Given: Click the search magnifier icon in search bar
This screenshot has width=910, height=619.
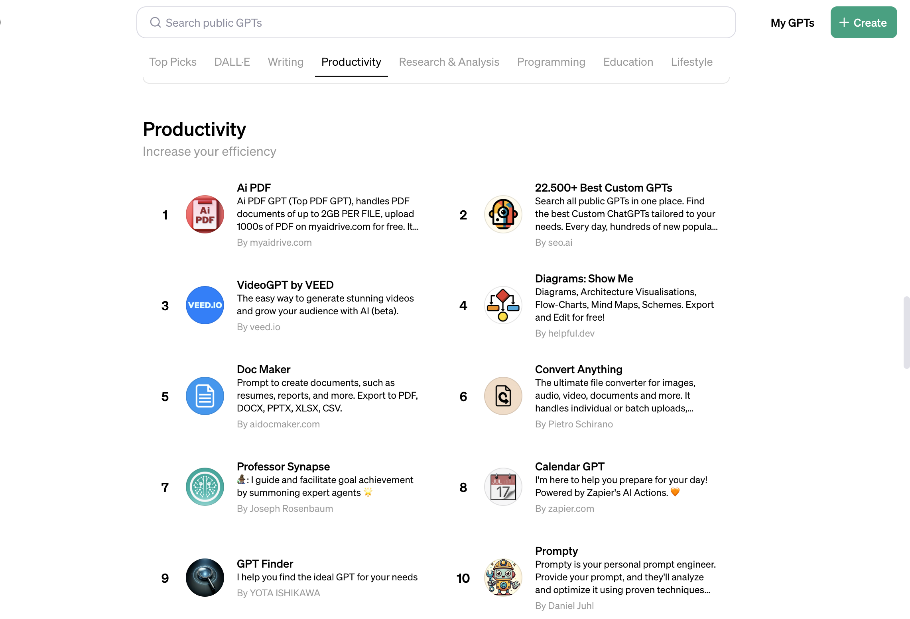Looking at the screenshot, I should coord(155,22).
